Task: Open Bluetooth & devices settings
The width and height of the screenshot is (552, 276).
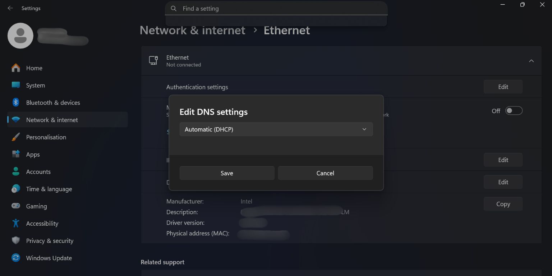Action: (16, 102)
